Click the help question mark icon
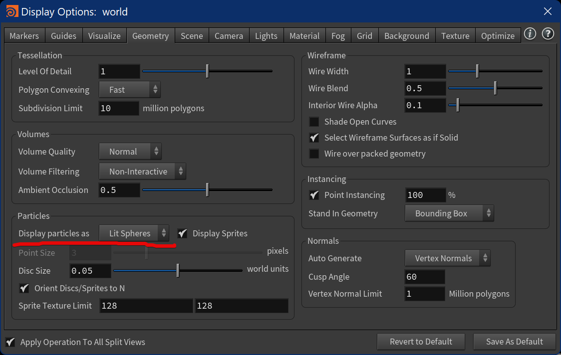Viewport: 561px width, 355px height. 548,34
